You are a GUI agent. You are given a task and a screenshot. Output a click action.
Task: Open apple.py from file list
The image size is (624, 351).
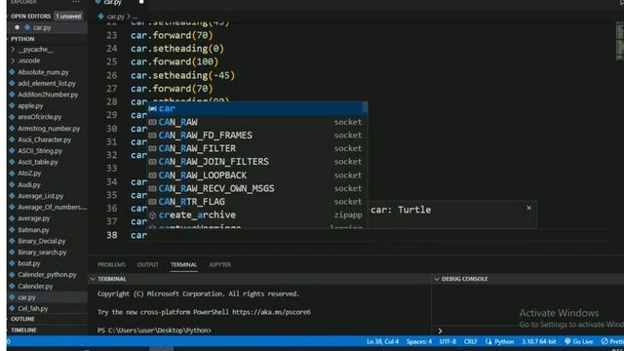click(30, 106)
